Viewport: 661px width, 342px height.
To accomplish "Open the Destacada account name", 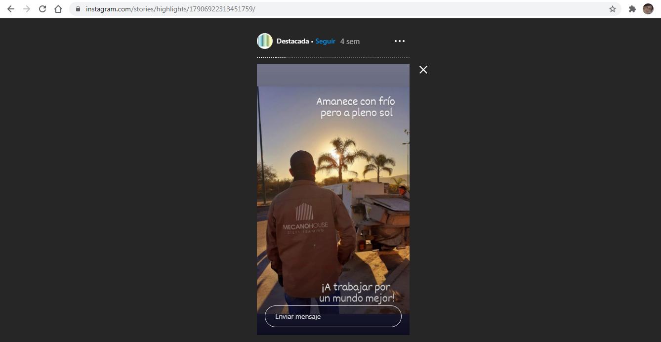I will tap(292, 41).
